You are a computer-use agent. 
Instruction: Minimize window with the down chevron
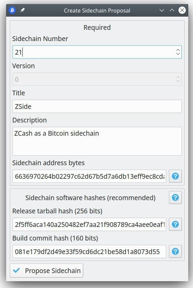click(161, 10)
